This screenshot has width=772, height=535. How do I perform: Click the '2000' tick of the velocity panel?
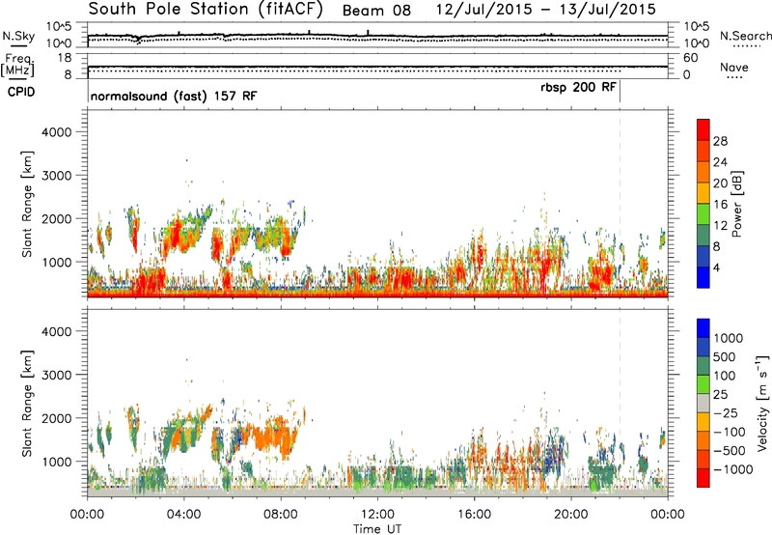[56, 418]
